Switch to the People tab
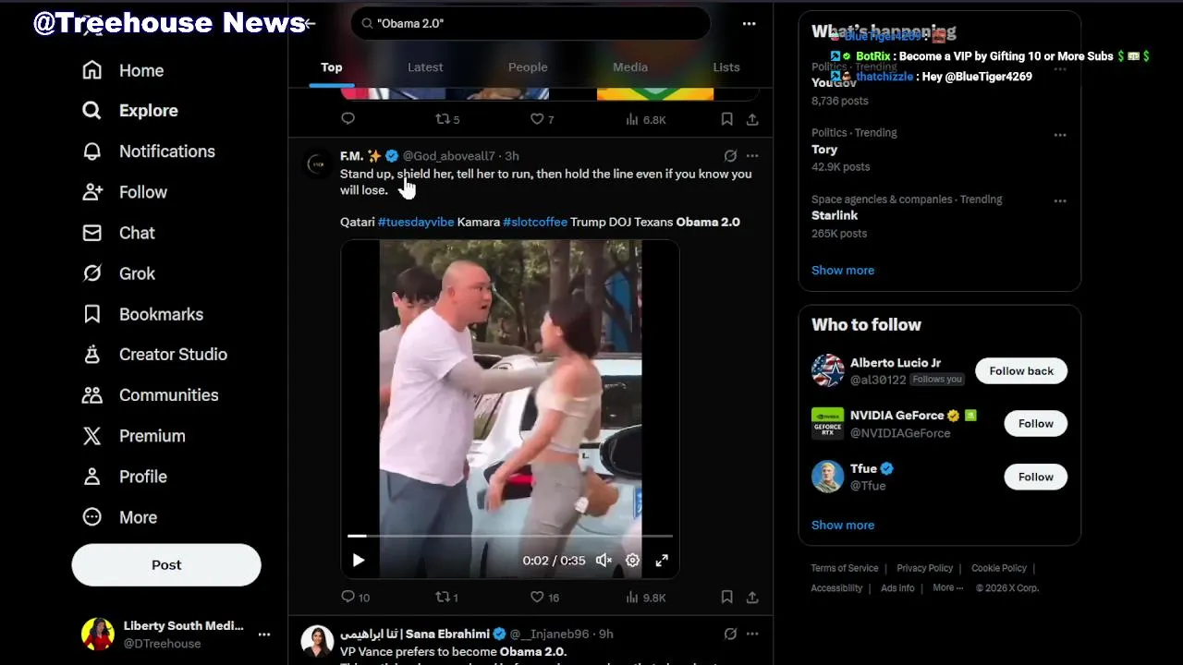Screen dimensions: 1183x665 pyautogui.click(x=528, y=66)
